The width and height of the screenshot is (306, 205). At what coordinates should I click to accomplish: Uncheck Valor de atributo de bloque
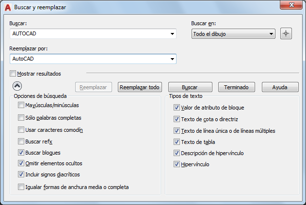[x=177, y=108]
